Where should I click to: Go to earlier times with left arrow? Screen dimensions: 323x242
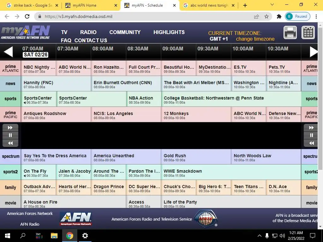(x=9, y=51)
